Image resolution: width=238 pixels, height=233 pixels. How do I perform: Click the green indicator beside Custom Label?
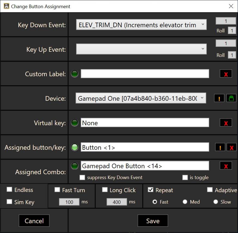click(74, 73)
